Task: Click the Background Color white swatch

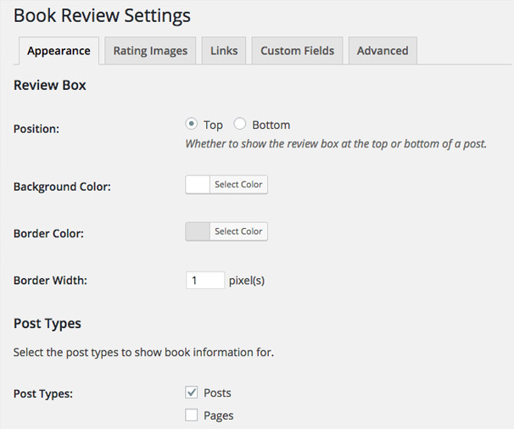Action: coord(198,185)
